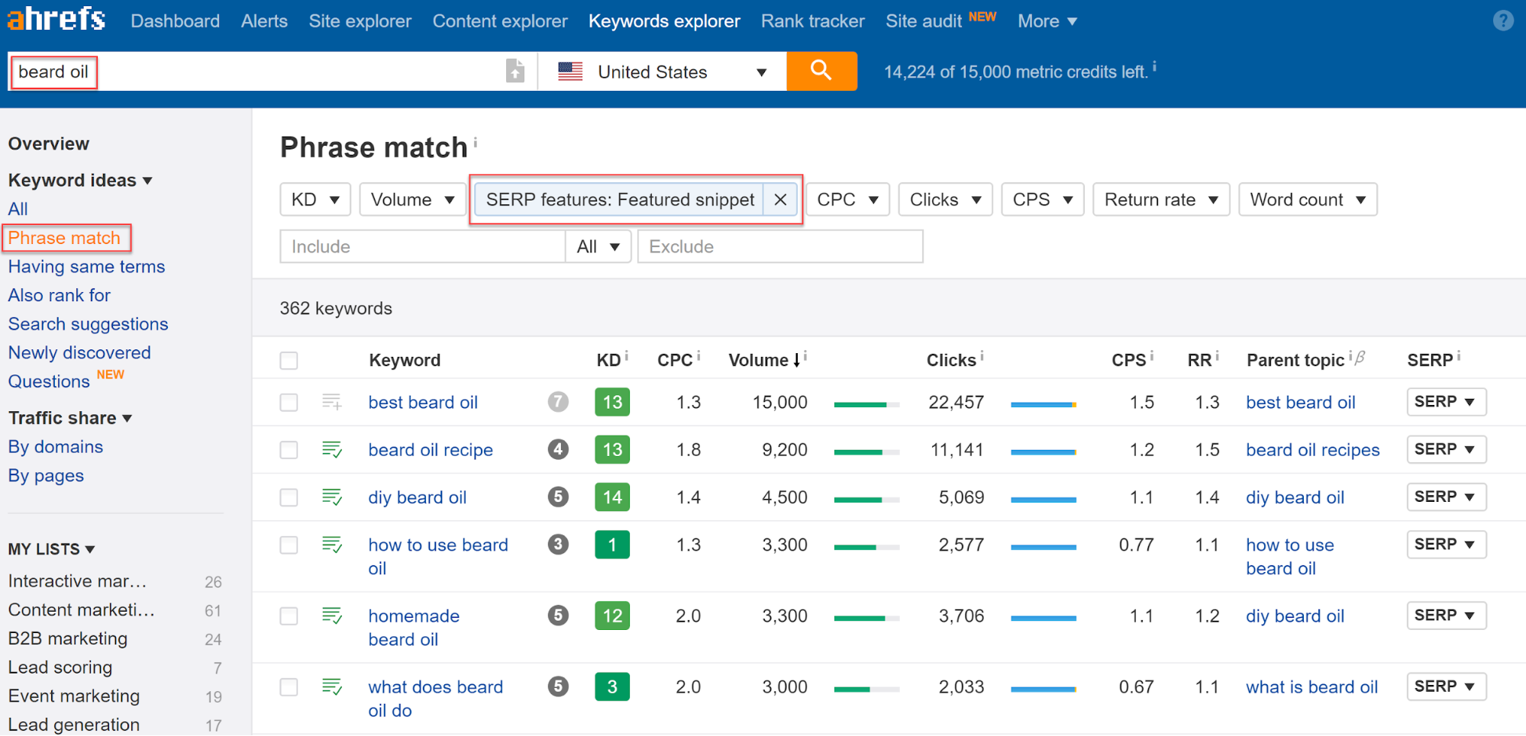1526x736 pixels.
Task: Click the list icon for diy beard oil
Action: tap(332, 497)
